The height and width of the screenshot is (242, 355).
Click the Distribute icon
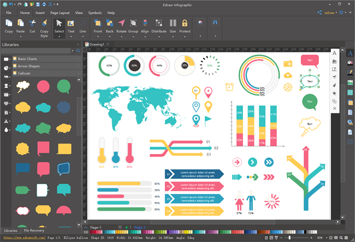[159, 23]
